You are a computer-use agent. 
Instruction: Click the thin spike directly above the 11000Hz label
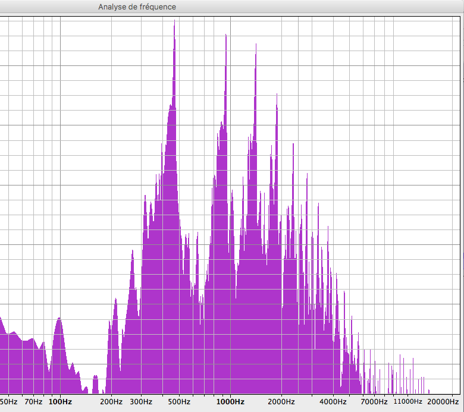click(x=407, y=385)
